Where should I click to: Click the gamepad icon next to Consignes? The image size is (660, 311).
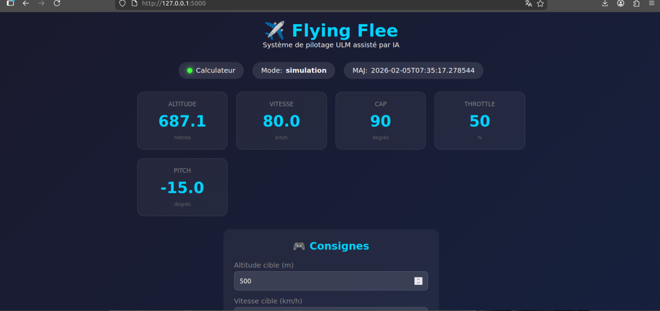[x=299, y=246]
